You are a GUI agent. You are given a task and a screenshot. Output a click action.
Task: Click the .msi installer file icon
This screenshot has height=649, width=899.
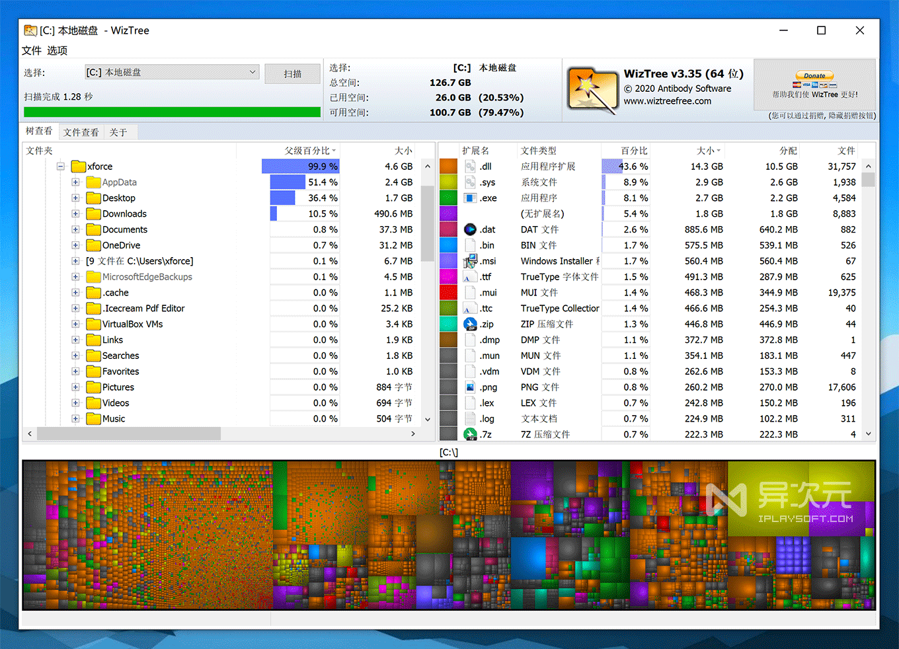[x=470, y=261]
